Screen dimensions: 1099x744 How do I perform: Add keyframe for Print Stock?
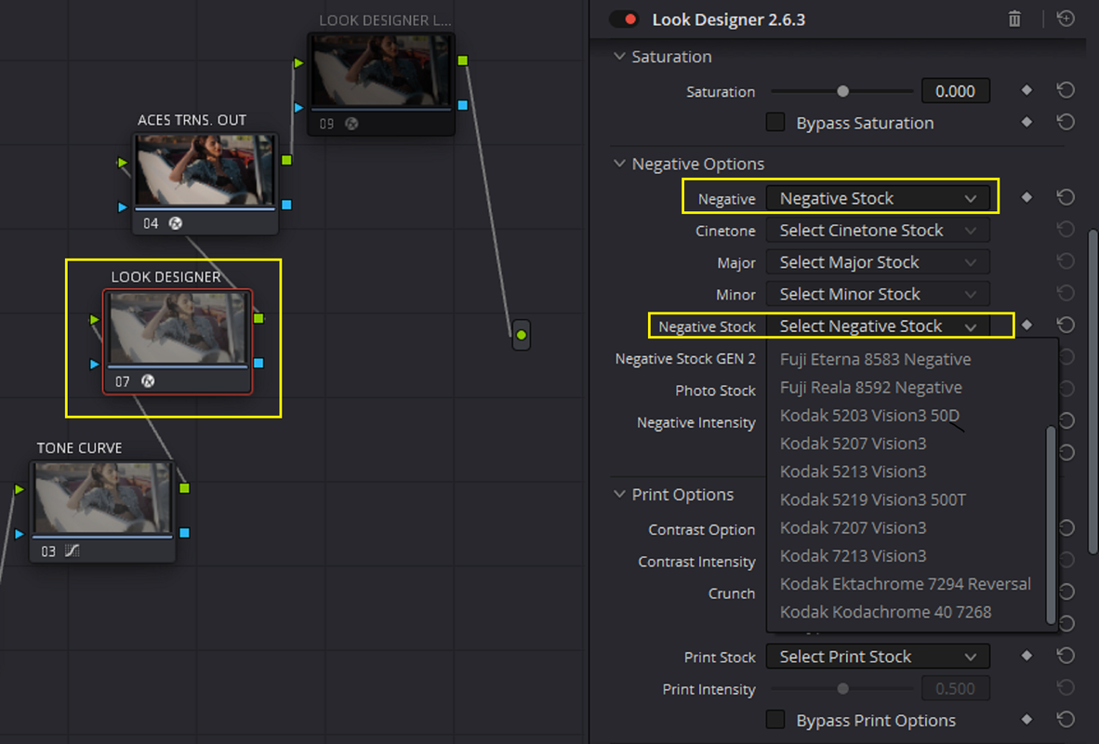[1026, 655]
